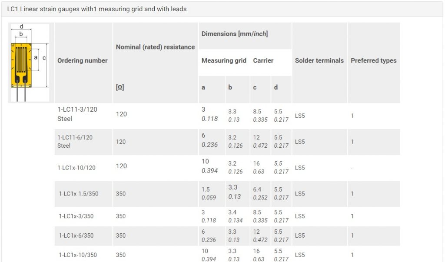Click the LC1 Linear strain gauges panel heading
445x262 pixels.
[97, 9]
